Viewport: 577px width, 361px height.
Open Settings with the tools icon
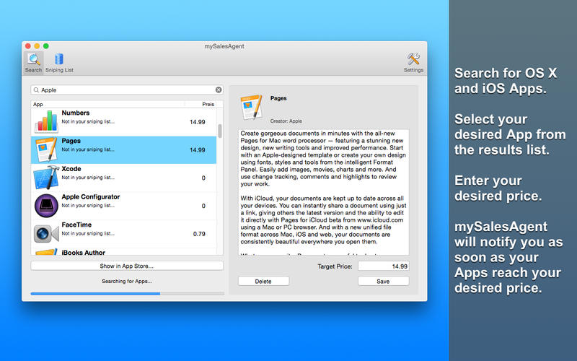(x=413, y=62)
